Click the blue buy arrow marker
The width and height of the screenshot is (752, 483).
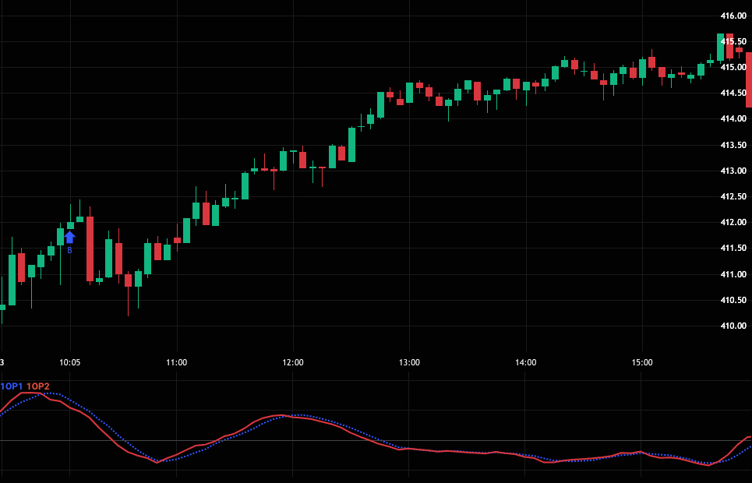pos(69,237)
